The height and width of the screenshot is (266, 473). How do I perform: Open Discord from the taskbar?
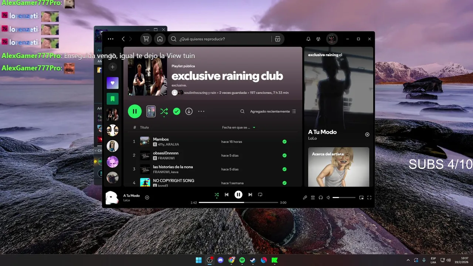coord(221,260)
